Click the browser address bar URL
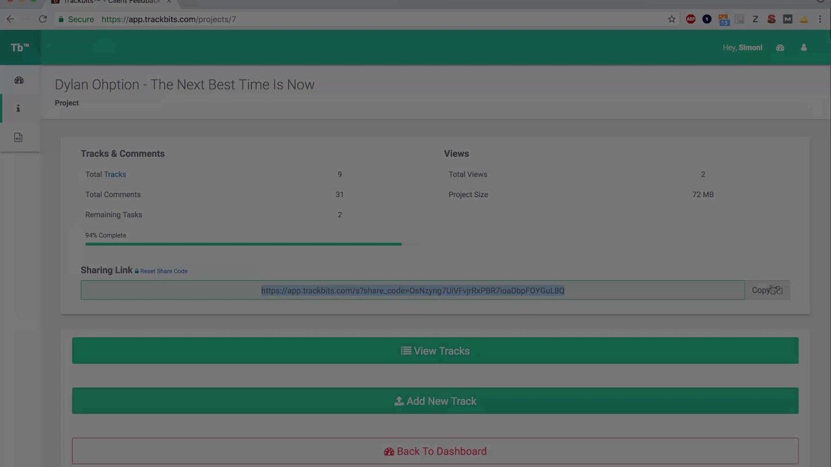The height and width of the screenshot is (467, 831). tap(169, 19)
